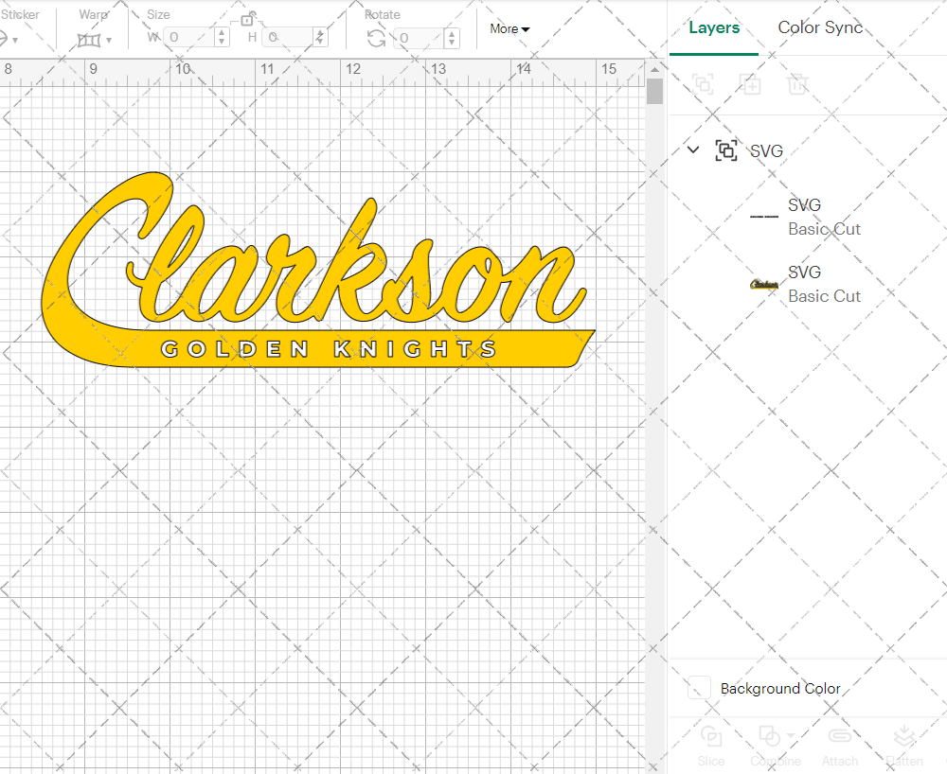Screen dimensions: 947x774
Task: Open the More dropdown in the toolbar
Action: (x=509, y=29)
